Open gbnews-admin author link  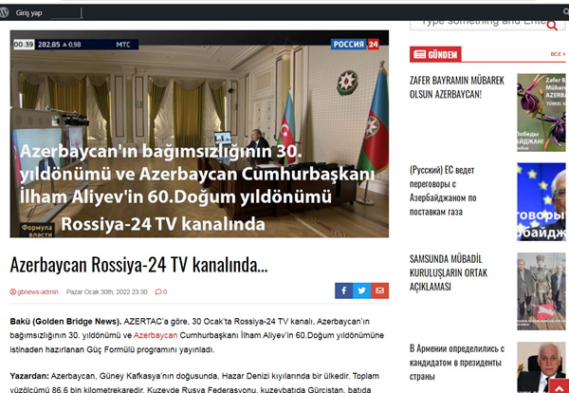(34, 291)
